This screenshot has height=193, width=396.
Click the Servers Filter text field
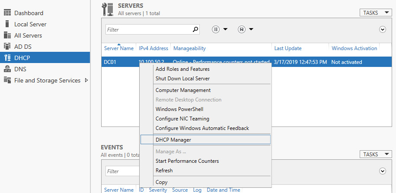(x=147, y=29)
